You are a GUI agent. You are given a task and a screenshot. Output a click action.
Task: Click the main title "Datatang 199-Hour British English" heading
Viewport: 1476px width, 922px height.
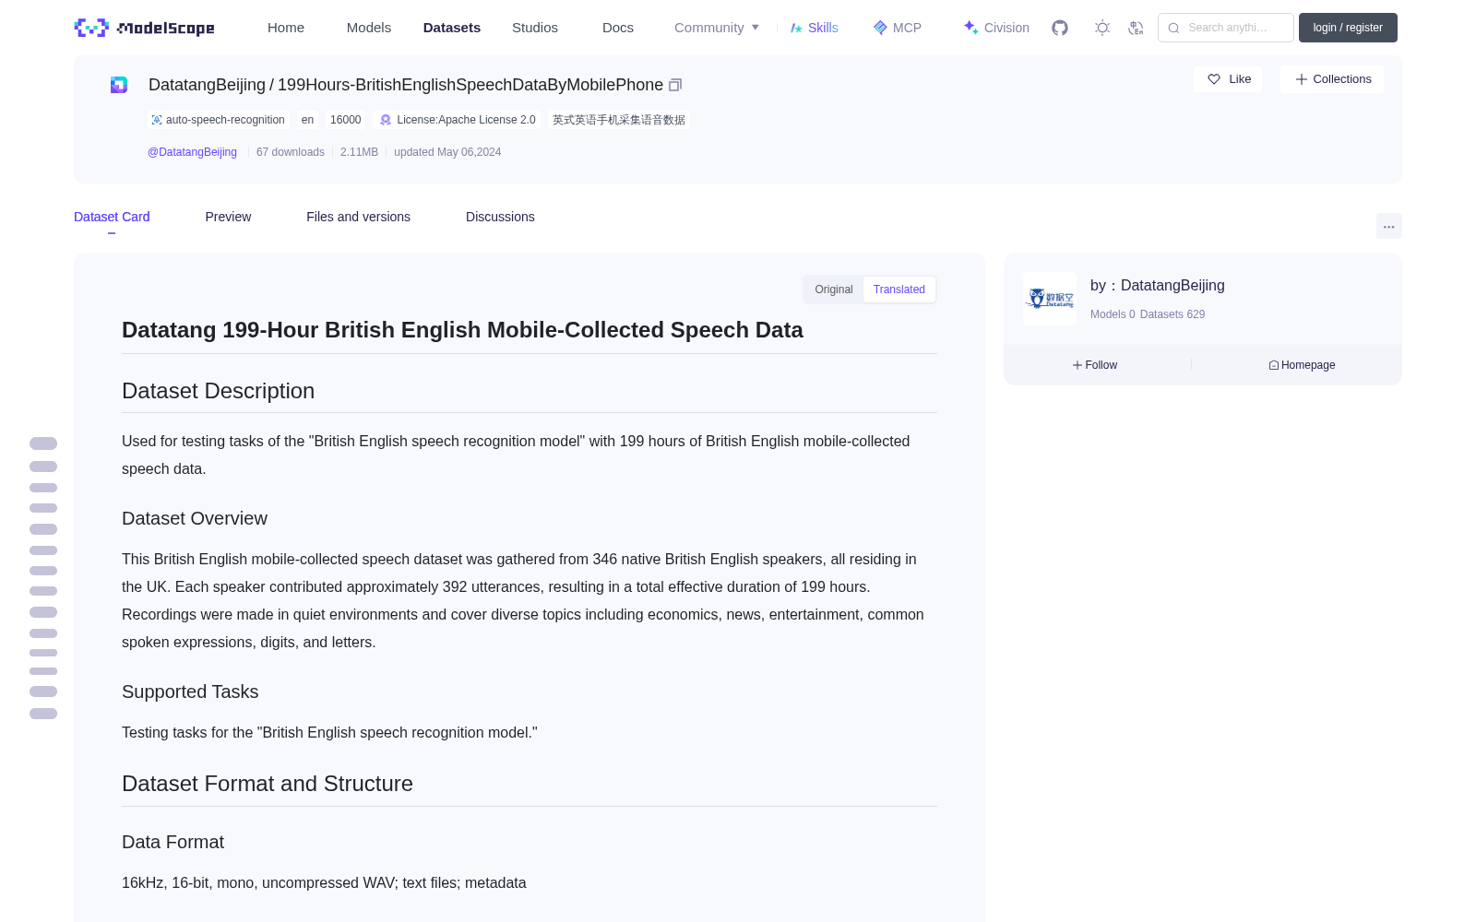(462, 330)
